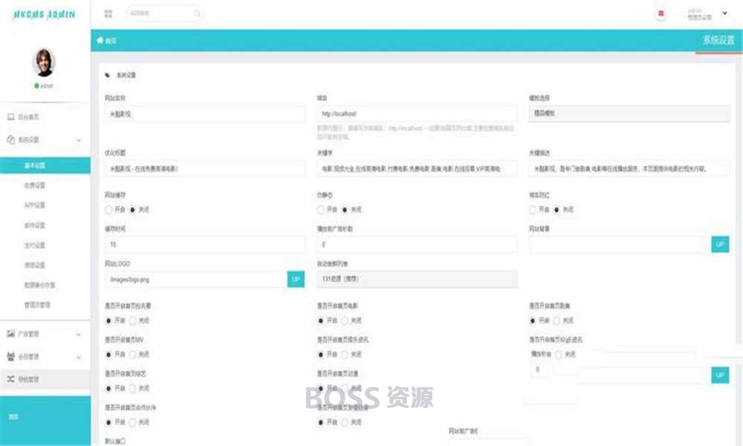
Task: Click the 播放前广告秒数 field
Action: (417, 245)
